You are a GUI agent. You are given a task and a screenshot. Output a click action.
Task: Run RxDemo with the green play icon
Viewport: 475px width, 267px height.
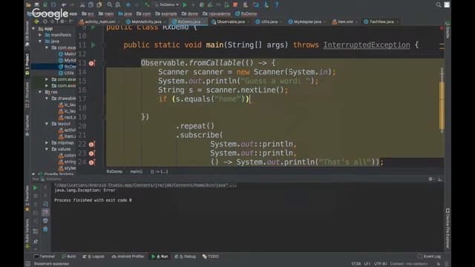coord(185,5)
